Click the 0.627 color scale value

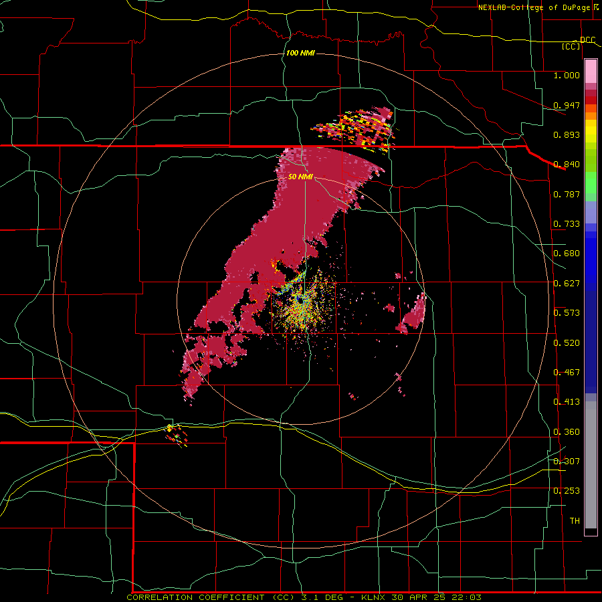pos(567,284)
